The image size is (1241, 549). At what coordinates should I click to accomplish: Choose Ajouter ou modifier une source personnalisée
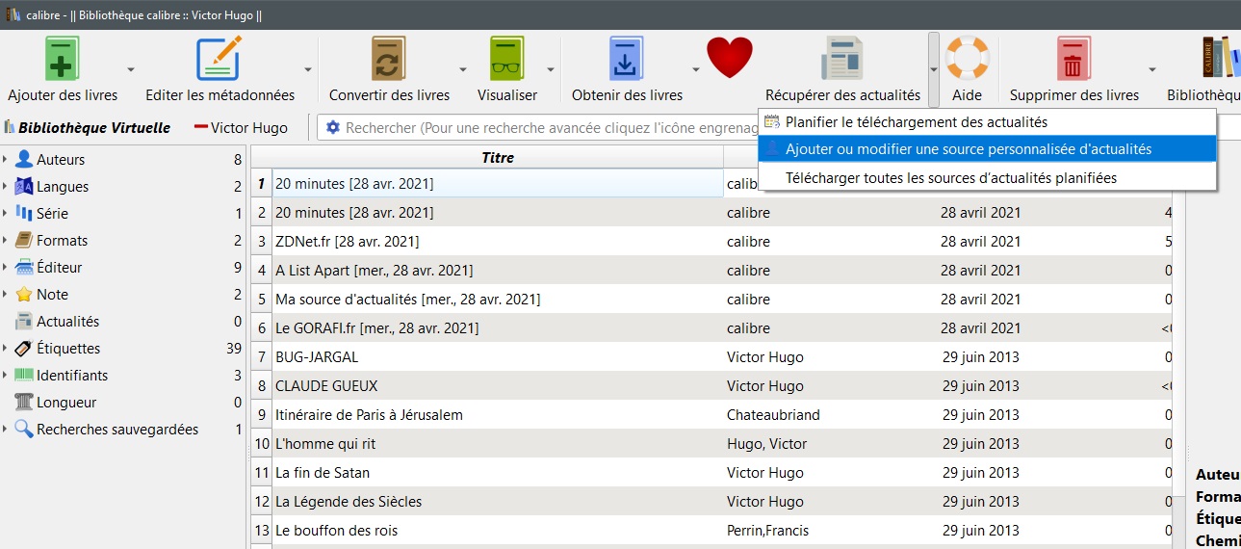[988, 149]
